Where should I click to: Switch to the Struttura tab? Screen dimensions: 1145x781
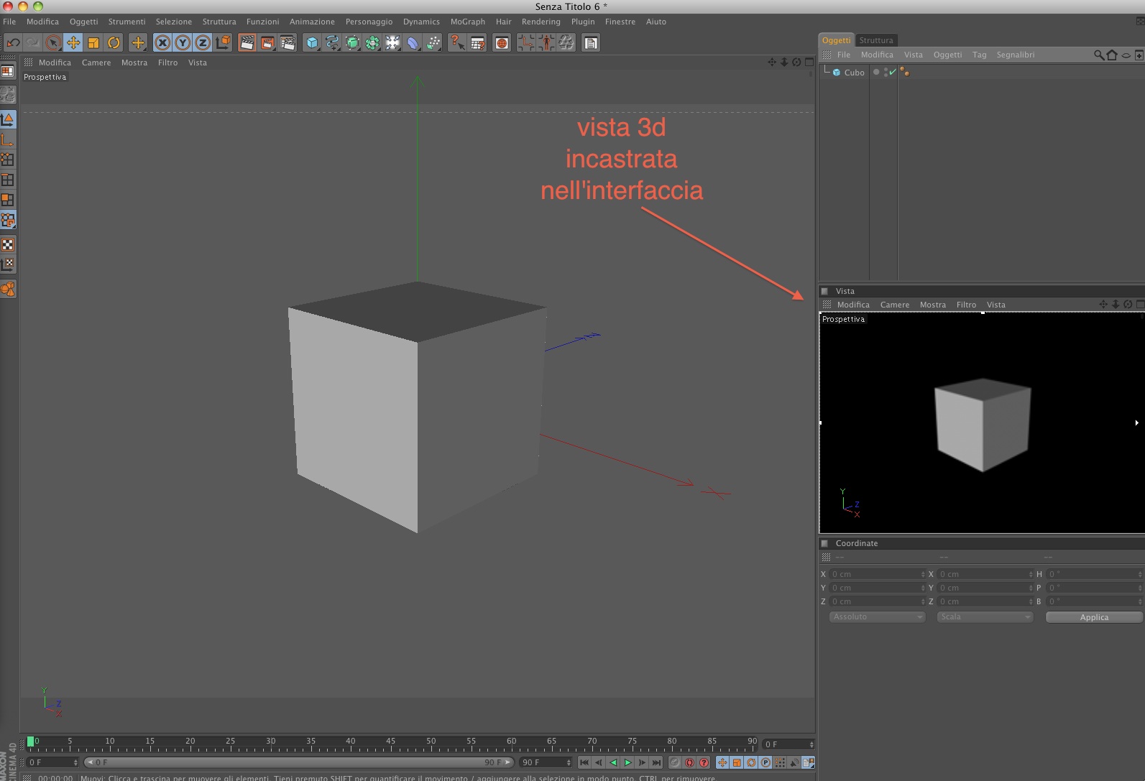[876, 40]
